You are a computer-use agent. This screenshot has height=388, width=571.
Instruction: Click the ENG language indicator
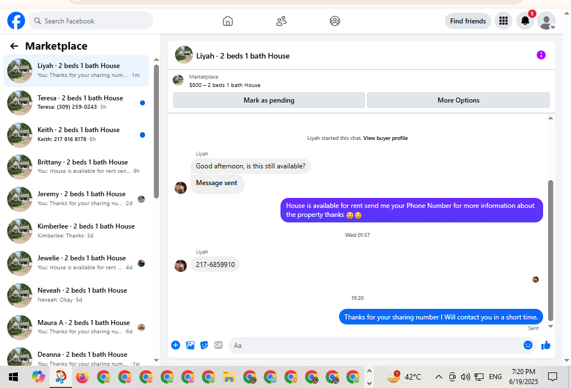[495, 377]
